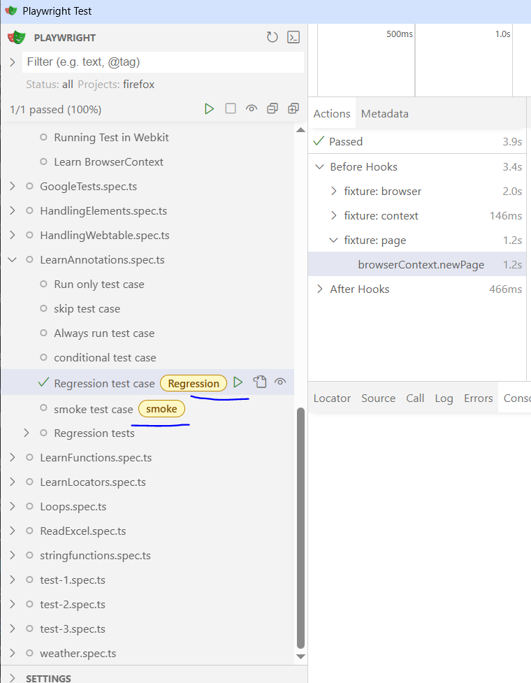Image resolution: width=531 pixels, height=683 pixels.
Task: Collapse fixture: page chevron
Action: pos(333,240)
